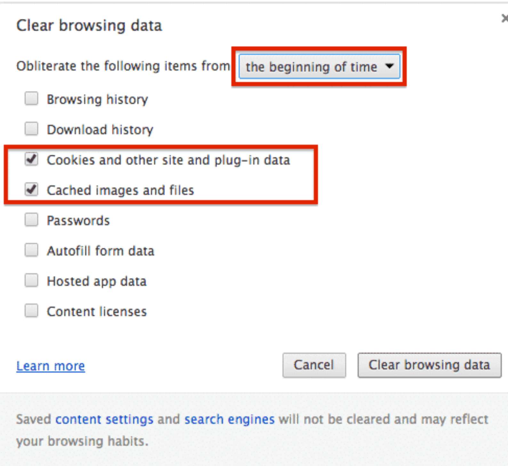Uncheck Cookies and other site data
508x466 pixels.
(31, 159)
